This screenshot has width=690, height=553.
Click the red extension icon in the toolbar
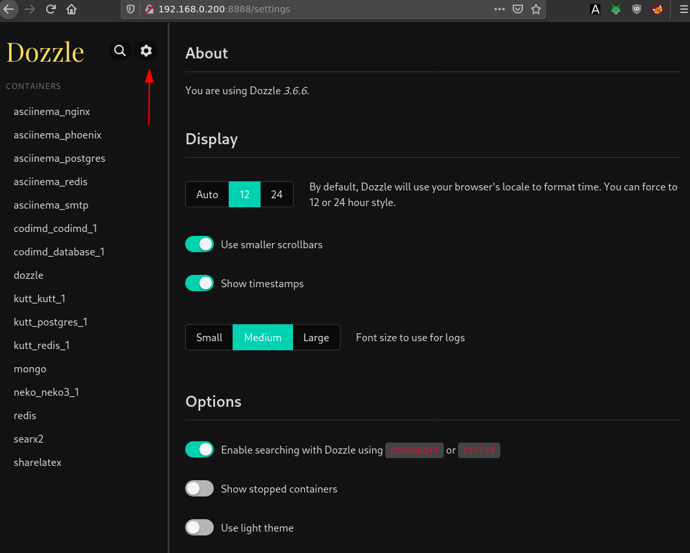click(x=658, y=9)
